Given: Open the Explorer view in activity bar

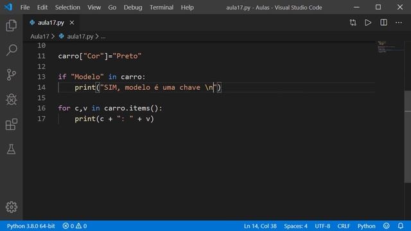Looking at the screenshot, I should pos(12,26).
